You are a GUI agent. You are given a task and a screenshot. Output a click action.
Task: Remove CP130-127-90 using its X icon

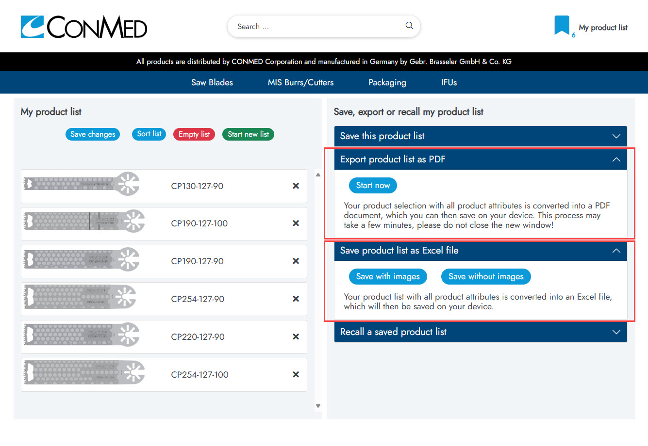[296, 186]
